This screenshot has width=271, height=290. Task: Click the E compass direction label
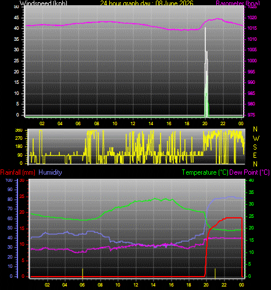tap(255, 155)
